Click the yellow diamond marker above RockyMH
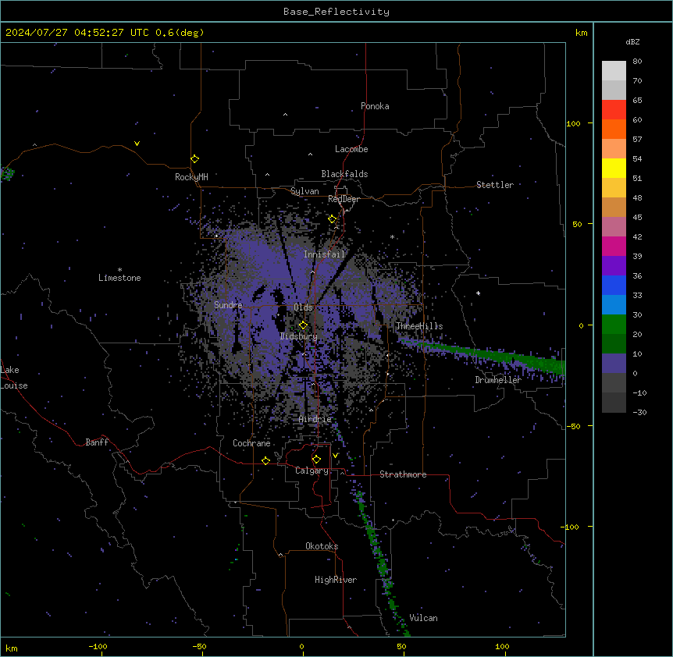This screenshot has height=657, width=673. (x=195, y=159)
